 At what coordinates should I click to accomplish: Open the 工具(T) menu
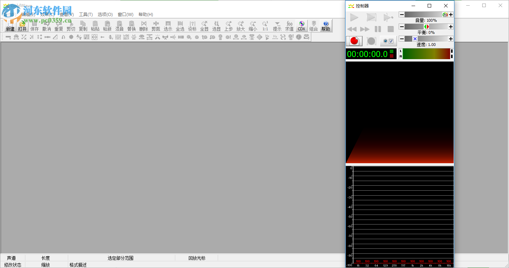point(86,15)
